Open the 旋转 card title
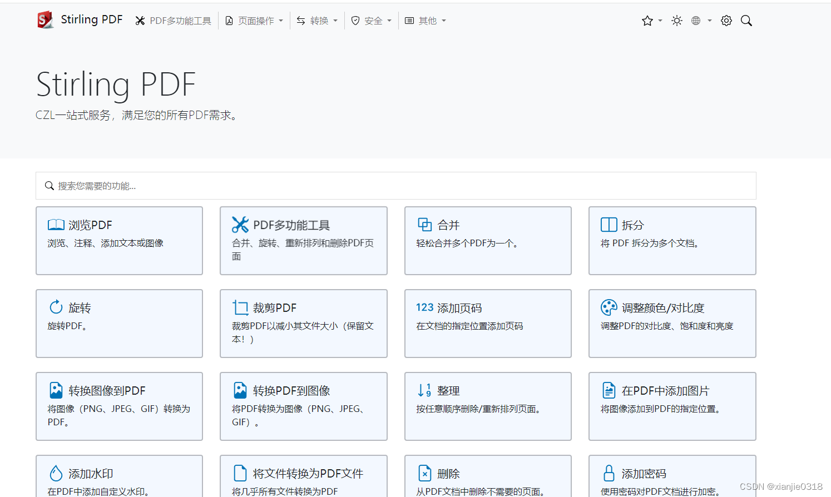831x497 pixels. pyautogui.click(x=80, y=308)
